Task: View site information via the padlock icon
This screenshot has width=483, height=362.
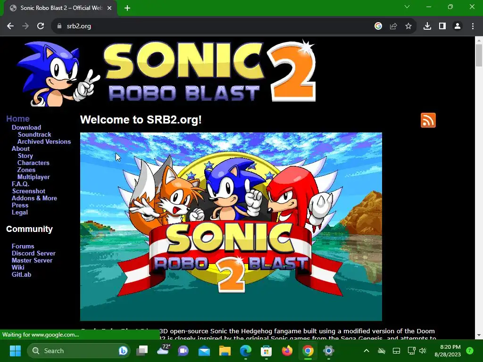Action: [59, 26]
